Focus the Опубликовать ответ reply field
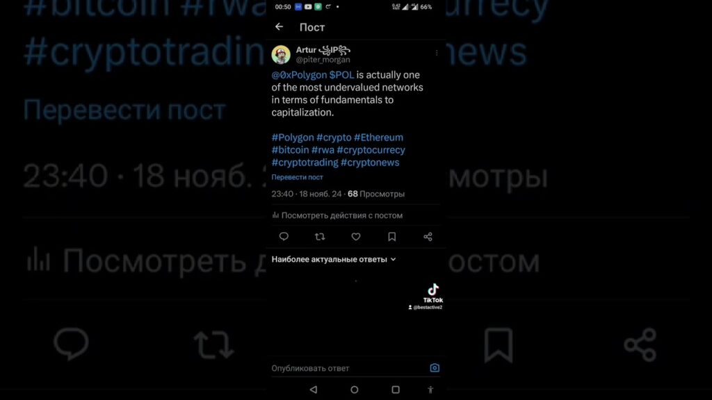 (348, 368)
